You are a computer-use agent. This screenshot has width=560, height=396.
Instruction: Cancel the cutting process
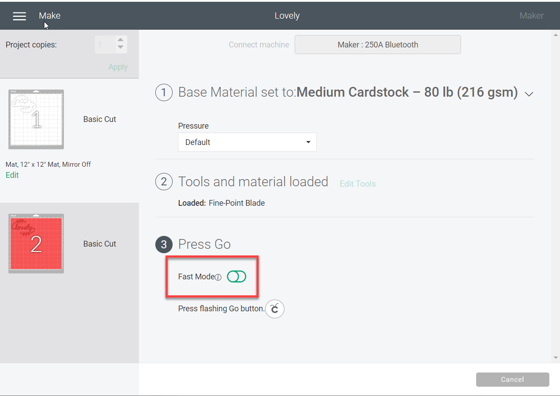512,379
